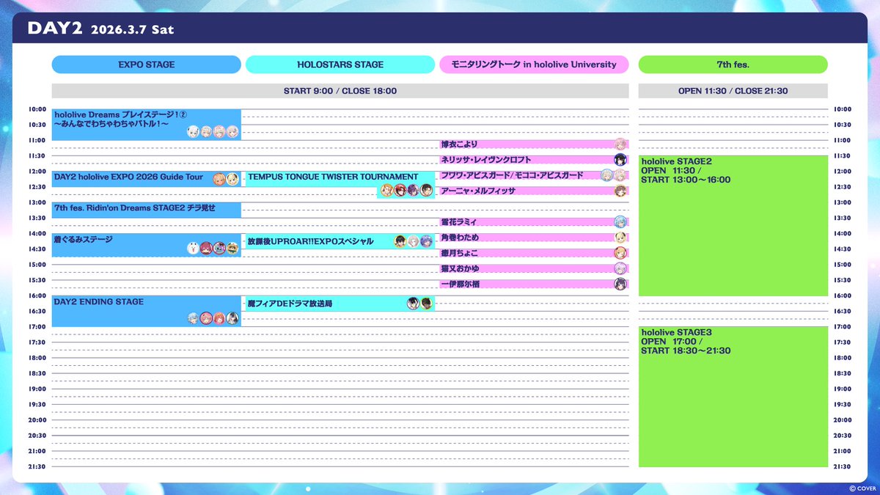Click 癒月ちょこ's avatar icon
Viewport: 880px width, 495px height.
point(620,253)
